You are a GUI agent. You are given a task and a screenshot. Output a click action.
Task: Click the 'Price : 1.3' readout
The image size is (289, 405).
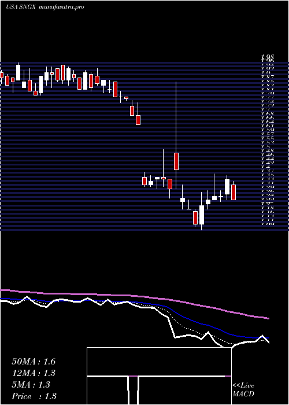pyautogui.click(x=34, y=396)
